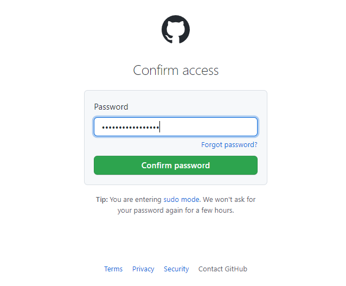Click the word 'access' in the heading
This screenshot has height=286, width=346.
click(x=200, y=71)
